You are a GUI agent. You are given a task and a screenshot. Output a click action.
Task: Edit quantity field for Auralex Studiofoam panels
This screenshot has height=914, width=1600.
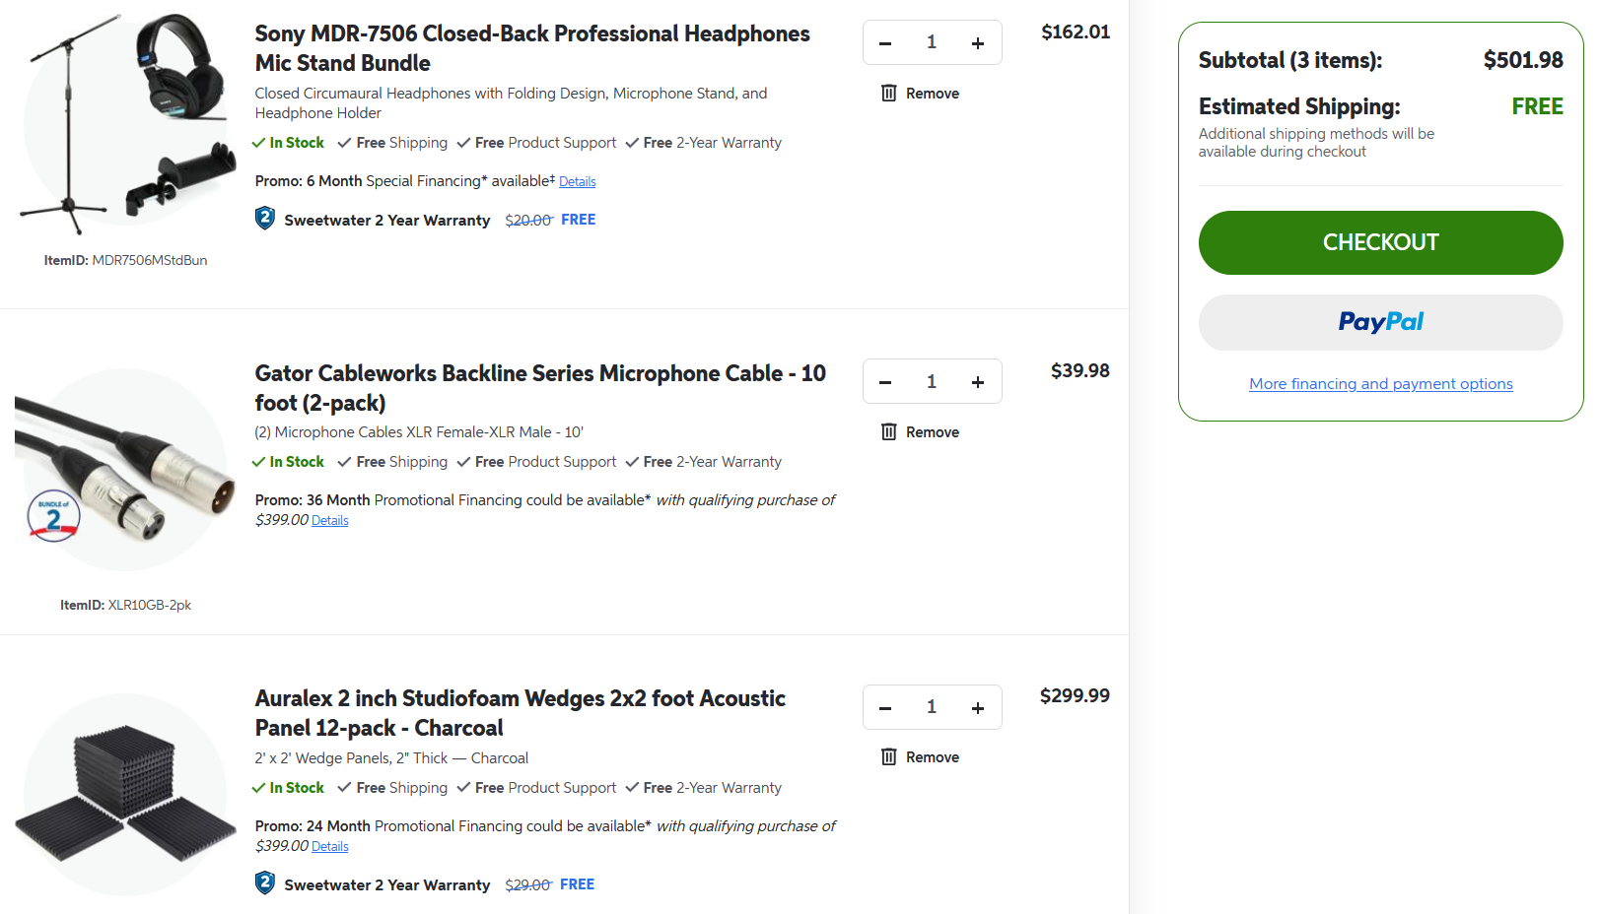tap(931, 707)
